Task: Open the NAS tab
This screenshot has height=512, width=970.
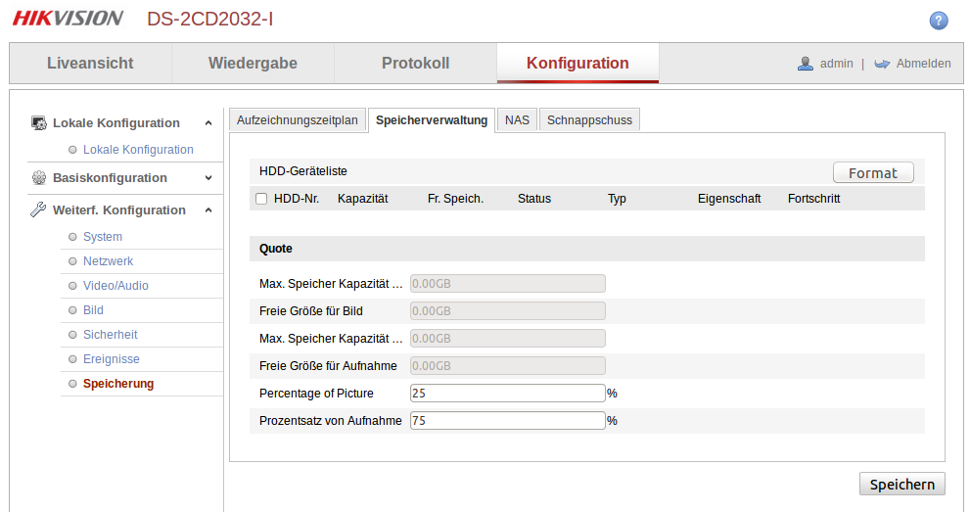Action: click(x=517, y=120)
